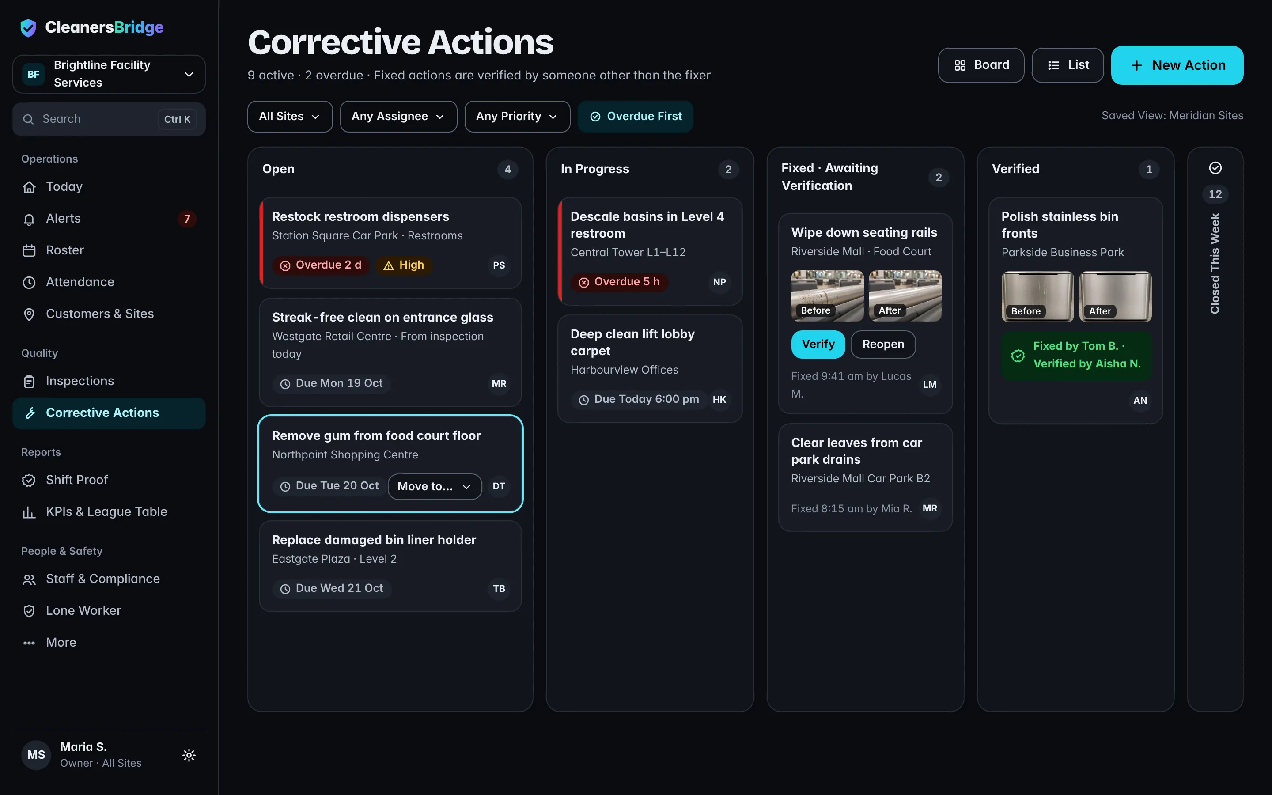Click the Due Today 6:00 pm chip
This screenshot has width=1272, height=795.
pos(639,400)
